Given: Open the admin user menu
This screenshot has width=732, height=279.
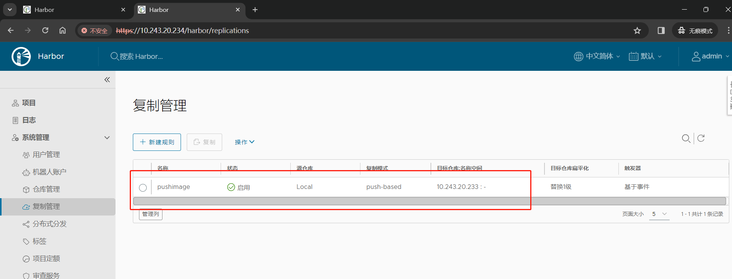Looking at the screenshot, I should (710, 56).
